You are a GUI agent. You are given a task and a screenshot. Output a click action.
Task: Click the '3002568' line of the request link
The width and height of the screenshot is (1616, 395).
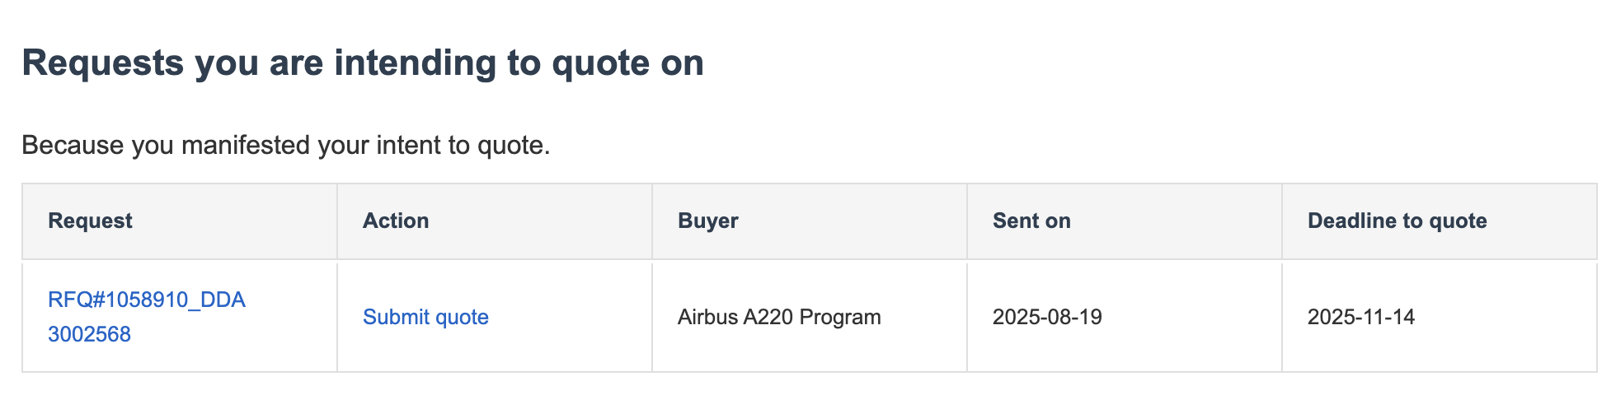point(89,335)
